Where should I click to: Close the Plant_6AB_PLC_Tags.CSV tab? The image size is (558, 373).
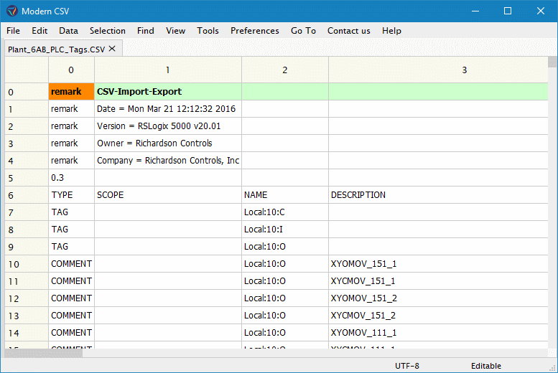(x=112, y=49)
